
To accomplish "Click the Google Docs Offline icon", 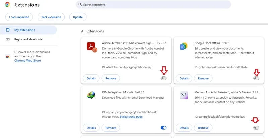I will click(x=184, y=46).
